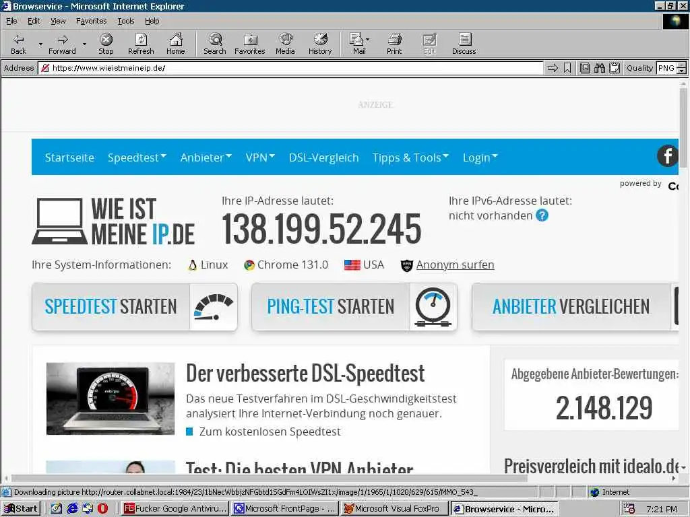690x517 pixels.
Task: Open the Favorites folder toolbar button
Action: [x=249, y=44]
